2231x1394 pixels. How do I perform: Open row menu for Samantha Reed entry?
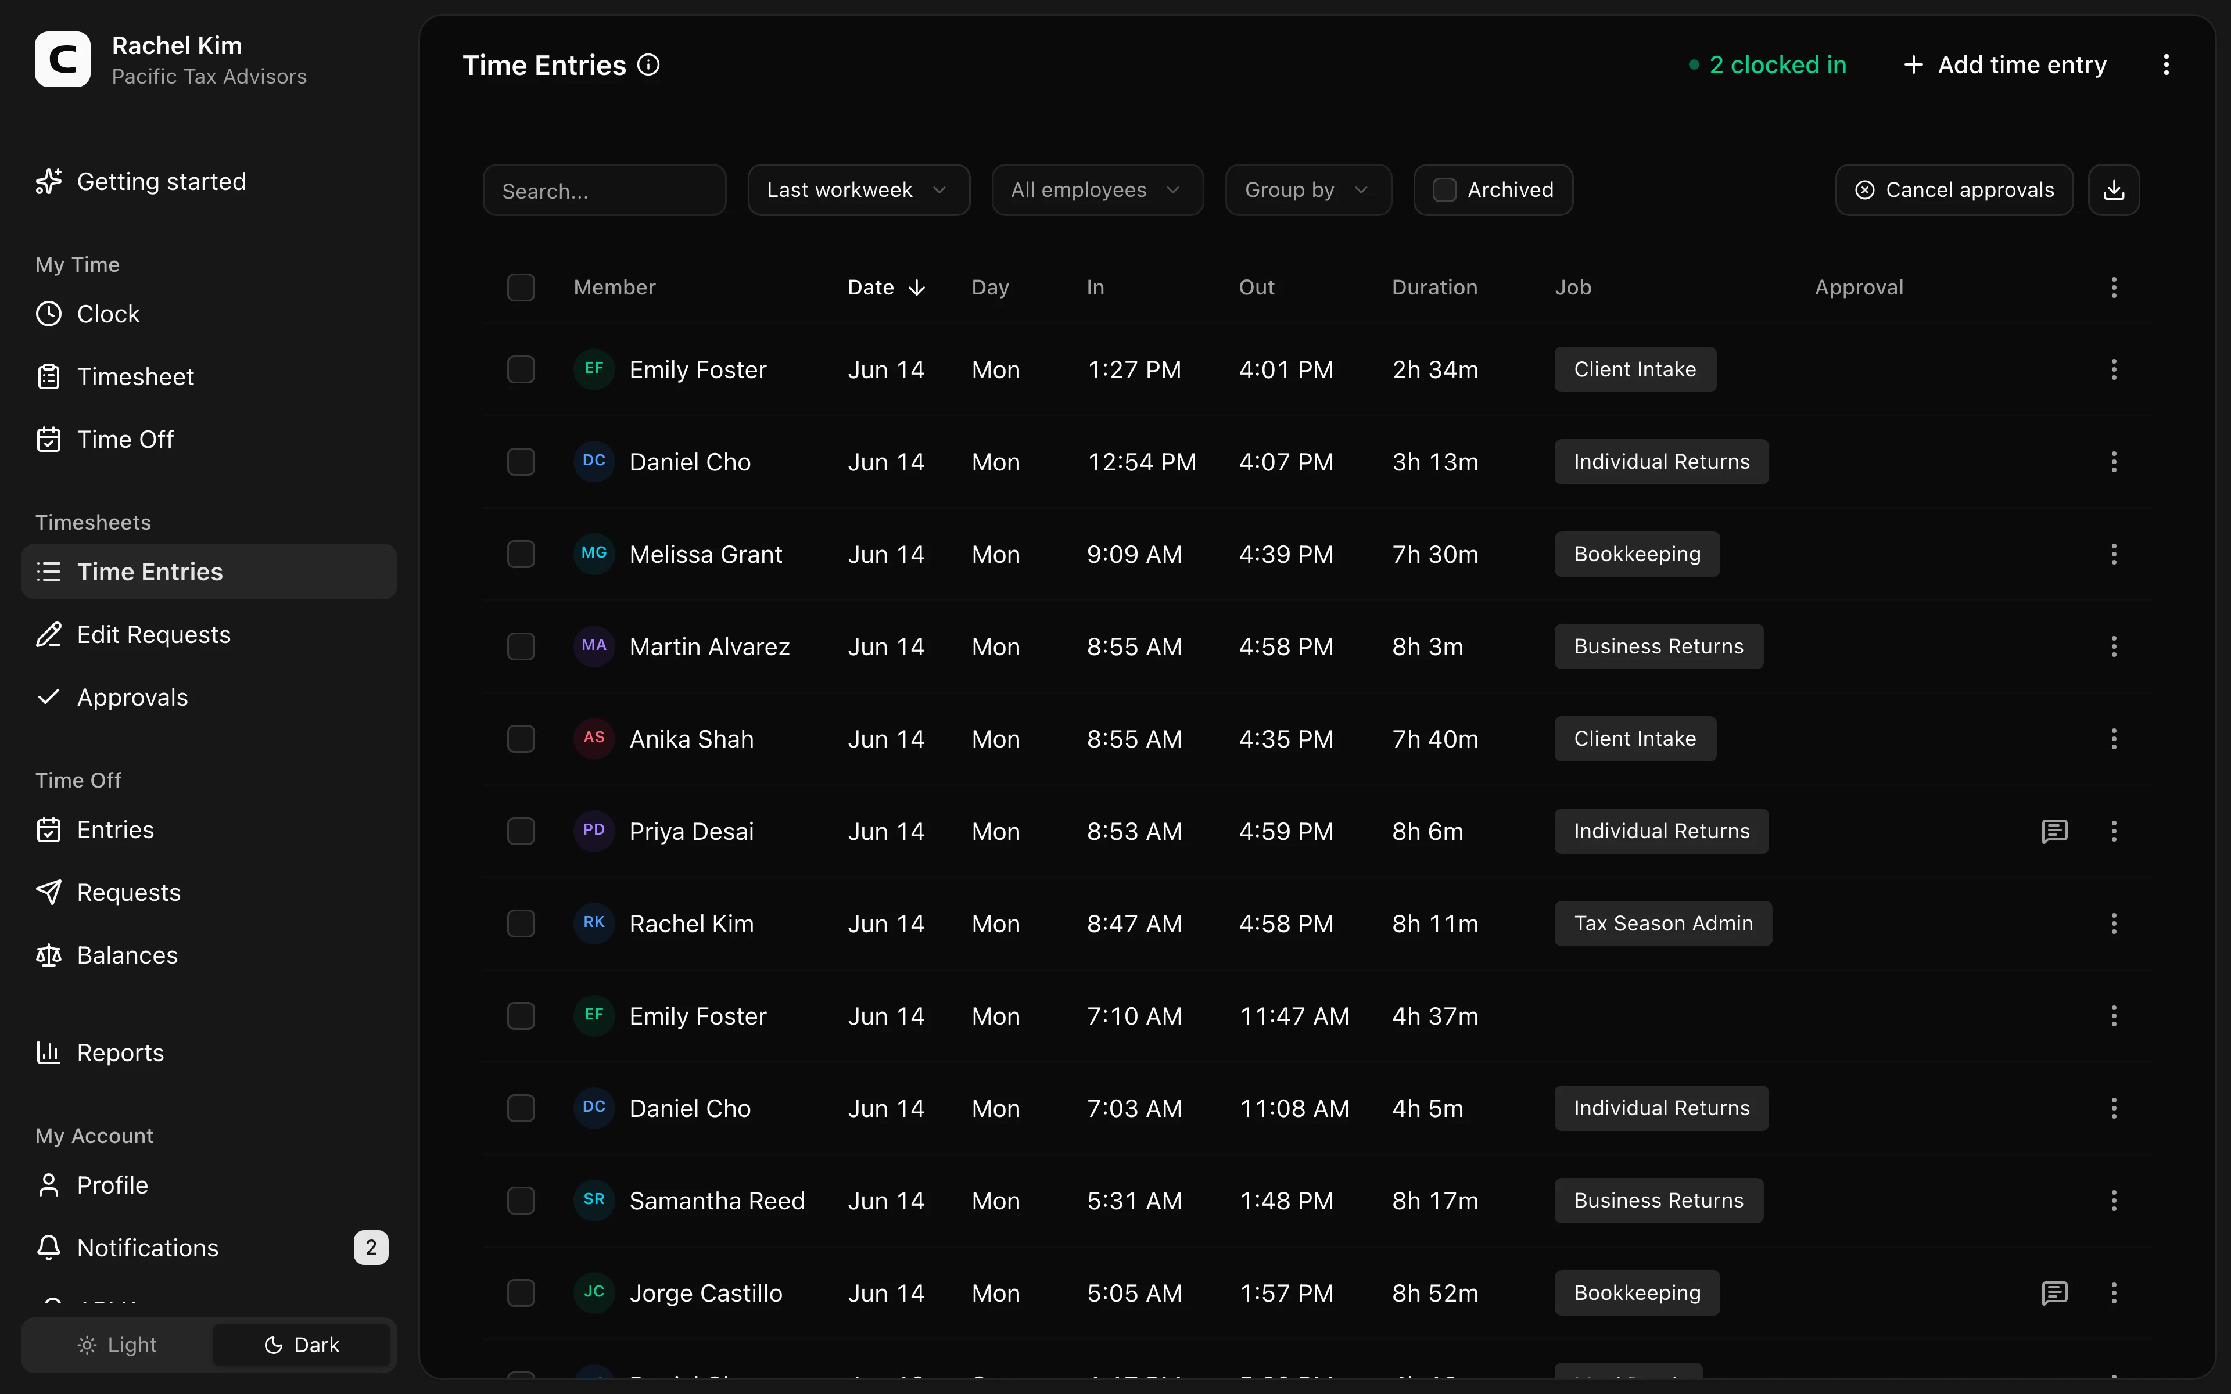2113,1201
